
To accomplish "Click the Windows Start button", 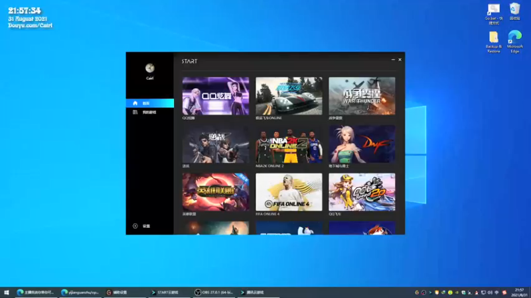I will pyautogui.click(x=7, y=293).
